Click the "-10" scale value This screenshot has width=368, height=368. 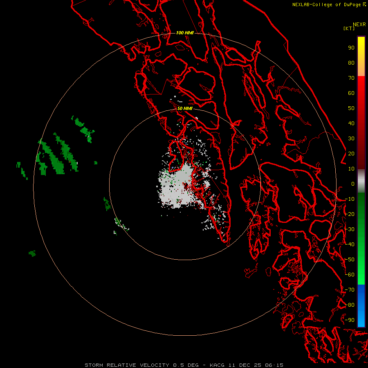tap(350, 199)
